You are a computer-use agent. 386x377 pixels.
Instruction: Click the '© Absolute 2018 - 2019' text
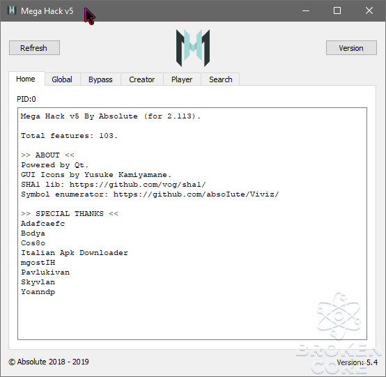(49, 362)
